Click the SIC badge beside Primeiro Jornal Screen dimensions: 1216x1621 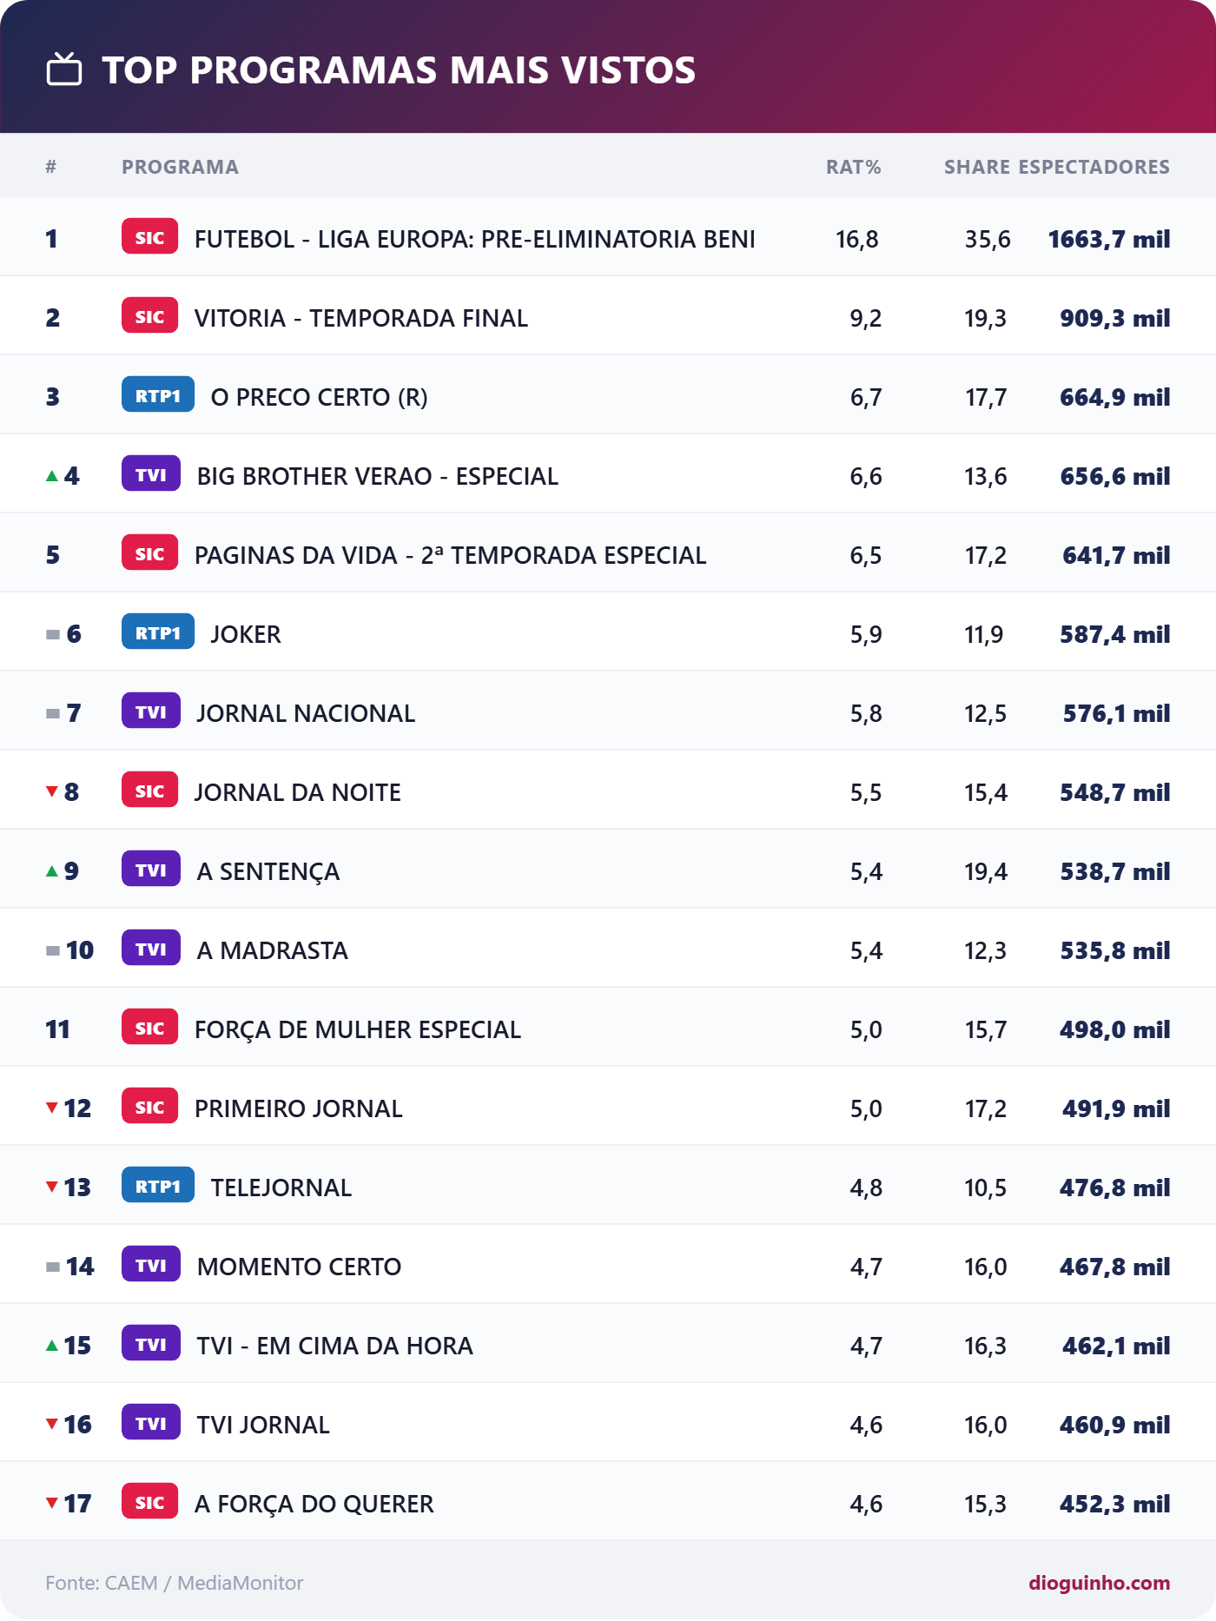pos(149,1107)
